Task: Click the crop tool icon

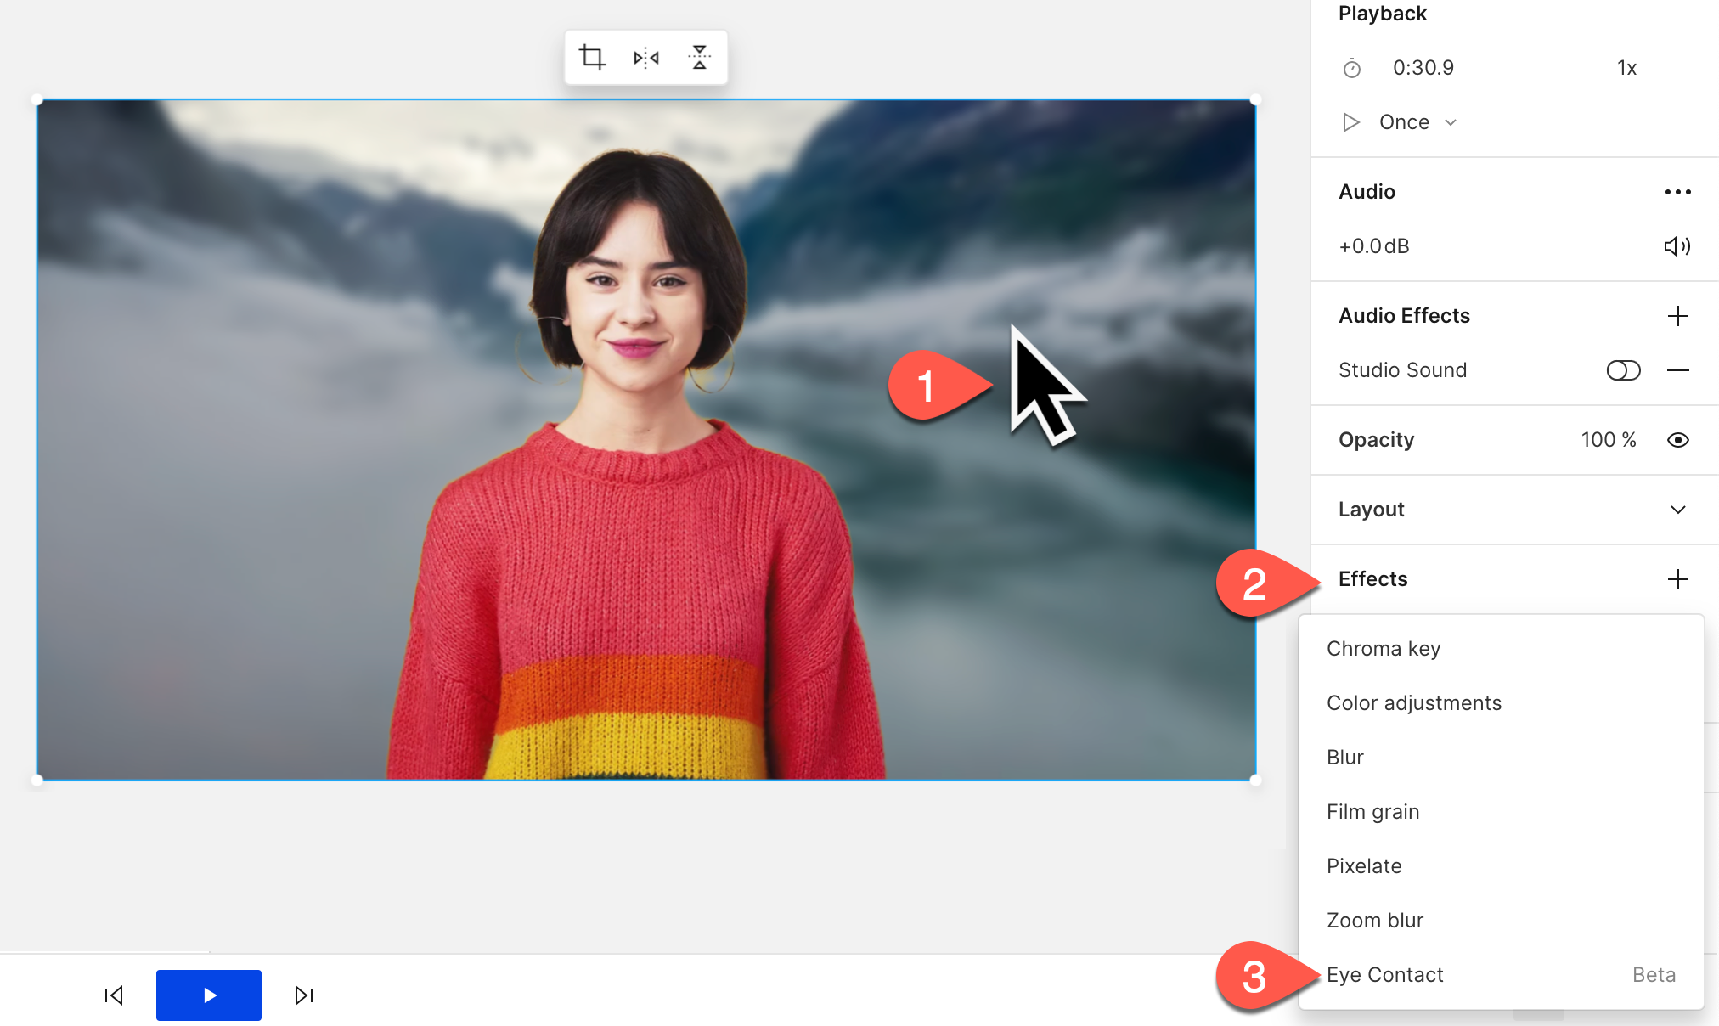Action: [x=591, y=58]
